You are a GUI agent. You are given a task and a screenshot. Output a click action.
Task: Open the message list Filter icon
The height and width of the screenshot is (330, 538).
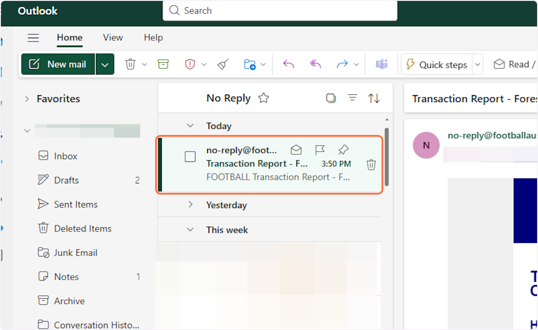point(353,98)
